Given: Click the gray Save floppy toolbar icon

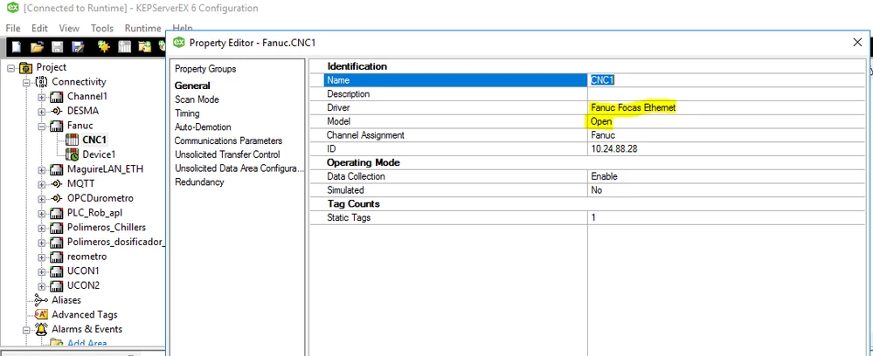Looking at the screenshot, I should [58, 47].
